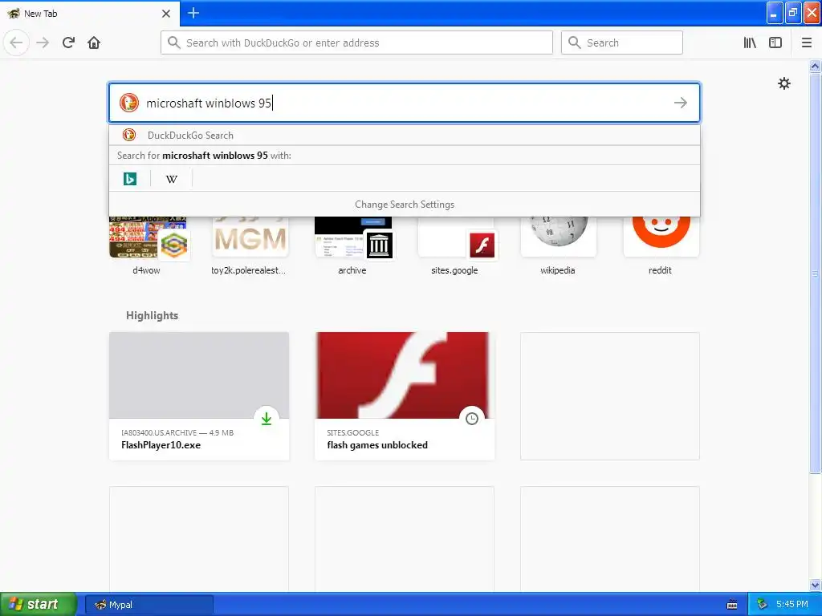Screen dimensions: 822x616
Task: Click the IA803400.US.ARCHIVE source label
Action: click(159, 432)
